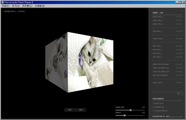Image resolution: width=186 pixels, height=120 pixels.
Task: Open the 컨트롤(C) menu
Action: [27, 6]
